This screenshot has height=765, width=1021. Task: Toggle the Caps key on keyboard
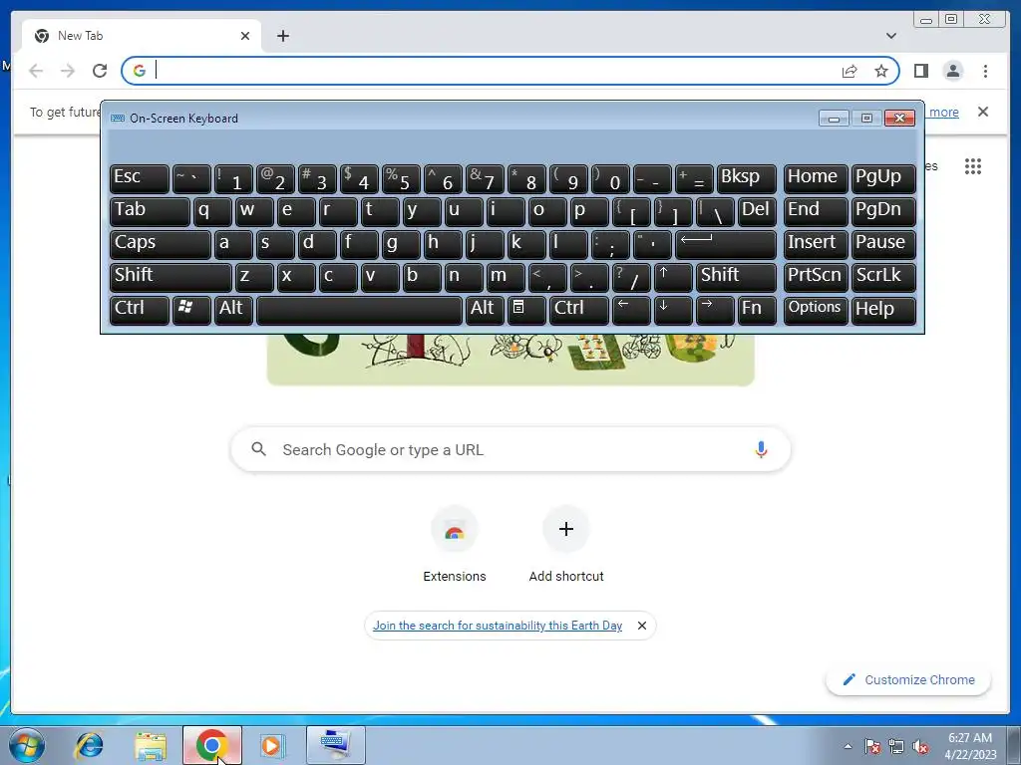tap(161, 245)
